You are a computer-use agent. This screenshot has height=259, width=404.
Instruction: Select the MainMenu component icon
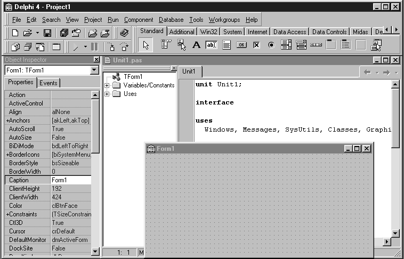coord(166,45)
